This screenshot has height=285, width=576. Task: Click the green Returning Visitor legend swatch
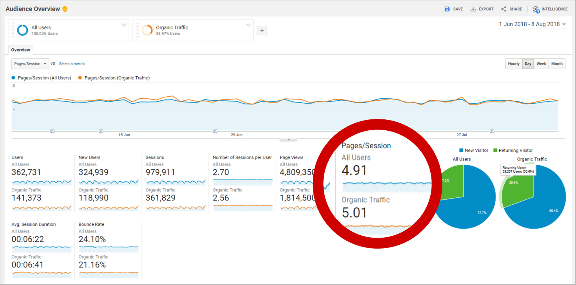point(495,150)
